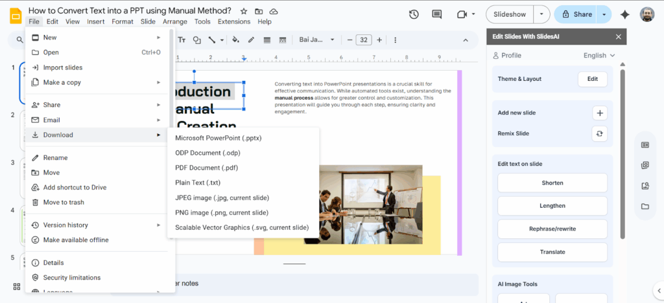The image size is (664, 303).
Task: Expand the Share options arrow
Action: click(605, 14)
